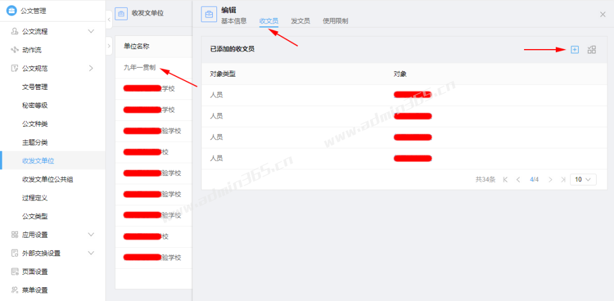614x301 pixels.
Task: Switch to the 发文员 tab
Action: pyautogui.click(x=300, y=21)
